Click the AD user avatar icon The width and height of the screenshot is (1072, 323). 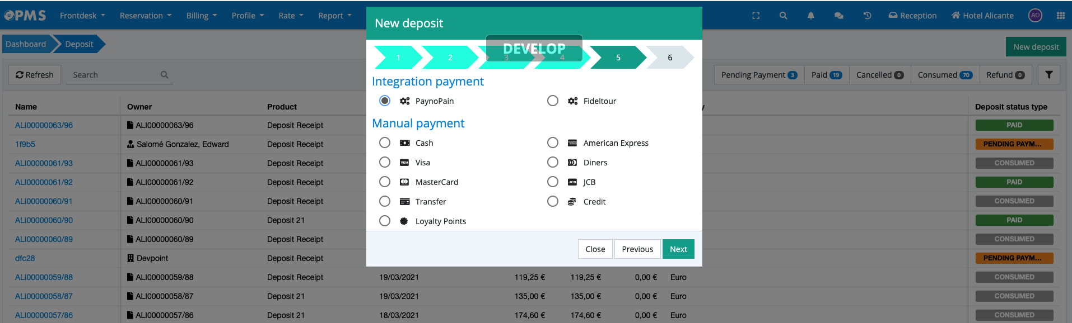(1035, 16)
